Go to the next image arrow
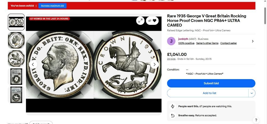Screen dimensions: 267x124 click(154, 64)
